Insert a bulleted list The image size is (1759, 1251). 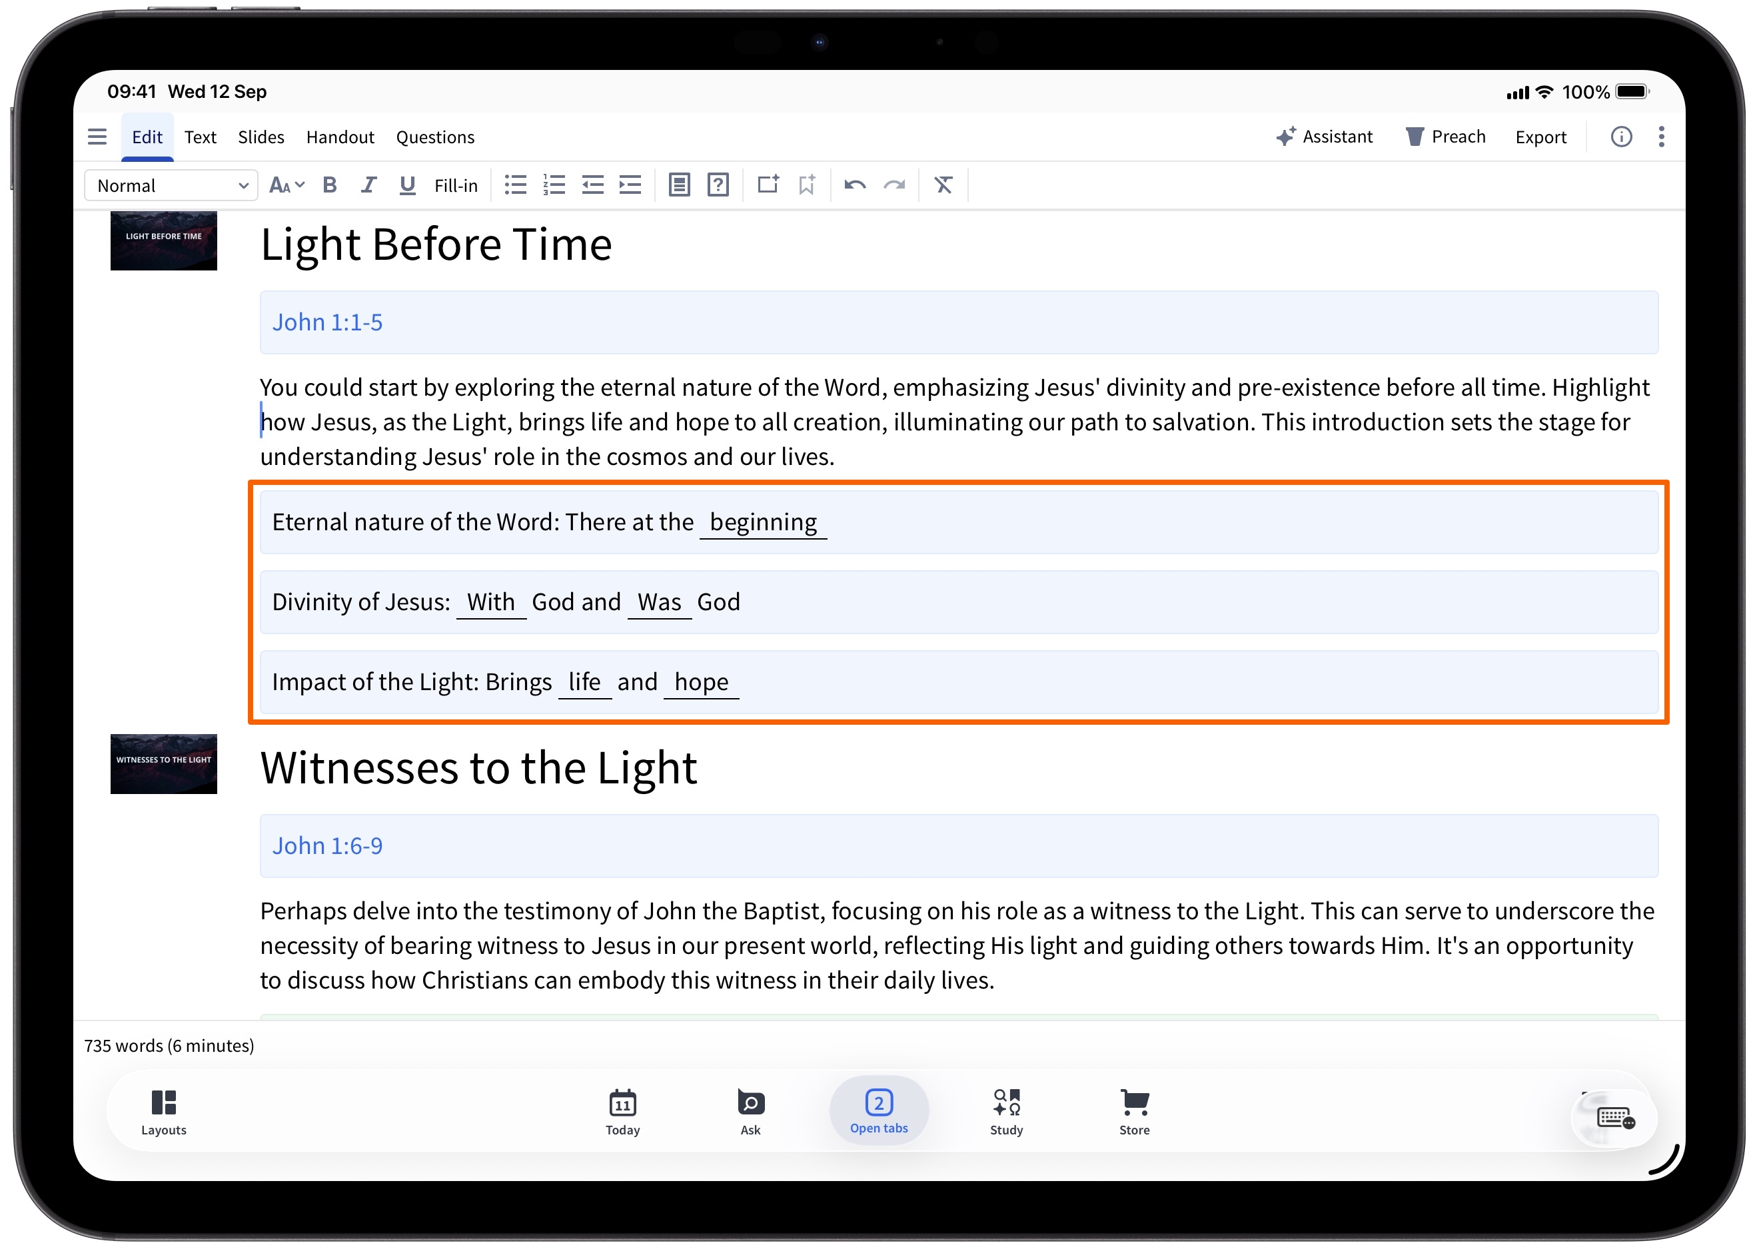coord(516,185)
